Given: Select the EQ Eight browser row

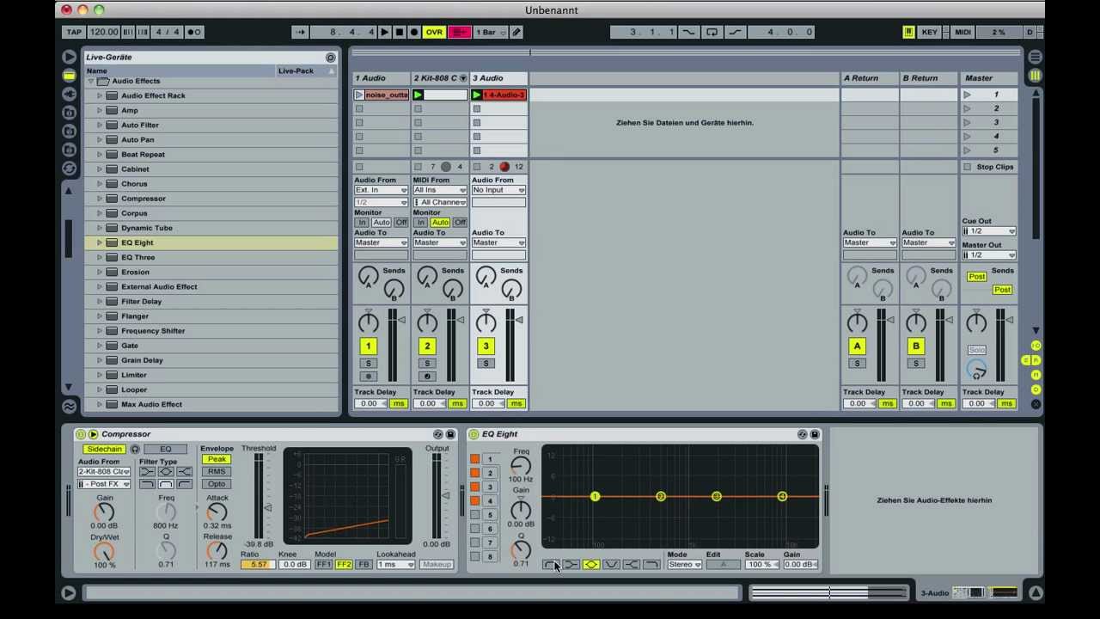Looking at the screenshot, I should coord(211,242).
